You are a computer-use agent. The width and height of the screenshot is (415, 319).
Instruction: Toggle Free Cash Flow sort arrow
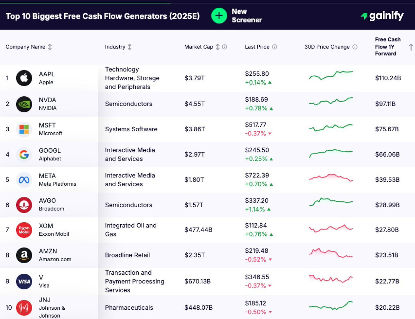coord(411,47)
